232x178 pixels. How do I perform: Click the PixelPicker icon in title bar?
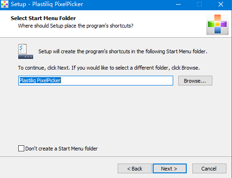pos(5,4)
